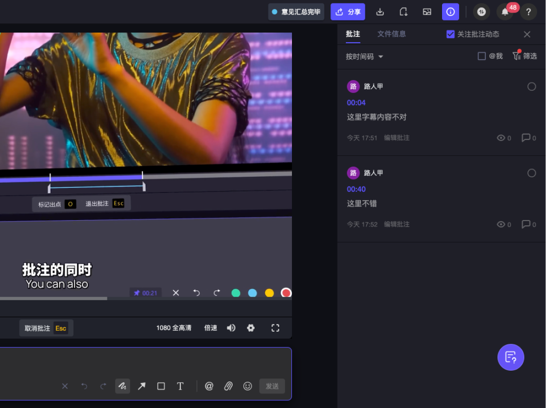The height and width of the screenshot is (408, 546).
Task: Open the 倍速 playback speed menu
Action: 211,328
